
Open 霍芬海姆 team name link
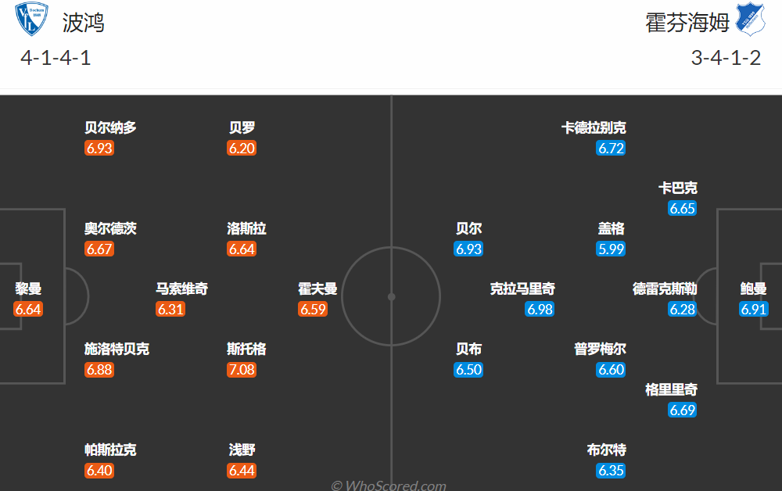687,23
